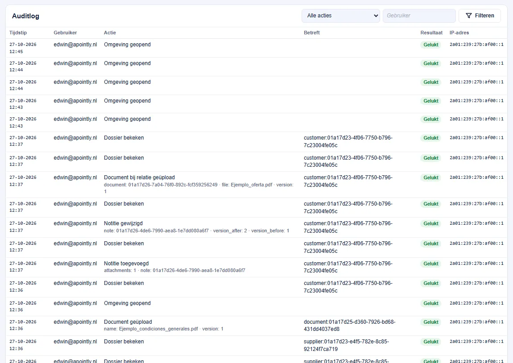Image resolution: width=513 pixels, height=363 pixels.
Task: Select the Auditlog page heading
Action: coord(25,16)
